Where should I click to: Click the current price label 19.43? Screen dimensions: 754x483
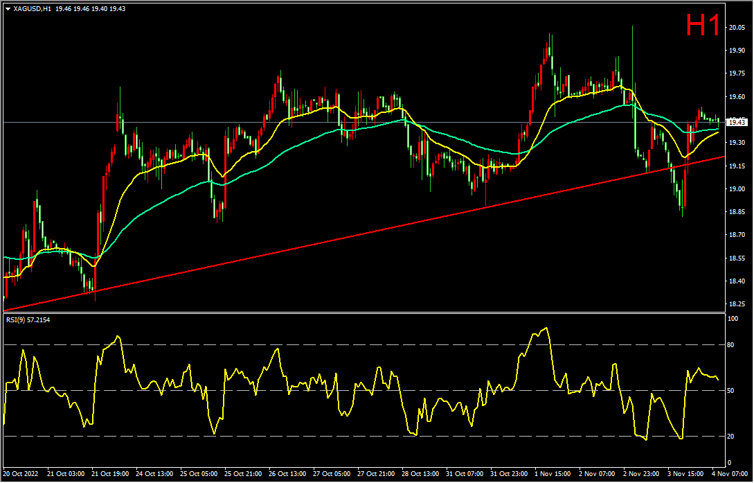[737, 123]
